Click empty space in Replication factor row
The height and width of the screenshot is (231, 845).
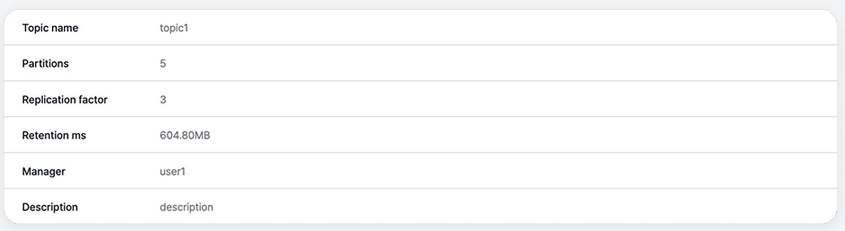pos(486,99)
